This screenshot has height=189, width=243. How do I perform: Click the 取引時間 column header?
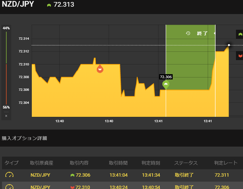[118, 163]
